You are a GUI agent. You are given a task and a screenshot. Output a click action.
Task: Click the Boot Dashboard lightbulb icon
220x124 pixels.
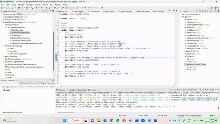[41, 83]
